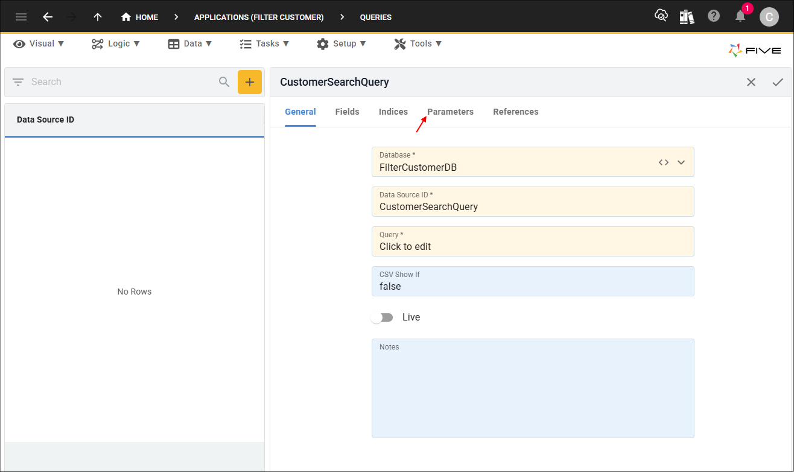
Task: Open the hamburger navigation menu
Action: click(21, 17)
